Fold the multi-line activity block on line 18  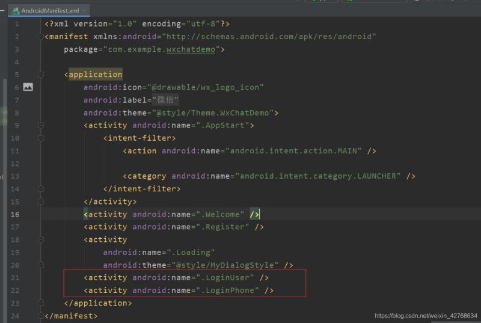[40, 239]
